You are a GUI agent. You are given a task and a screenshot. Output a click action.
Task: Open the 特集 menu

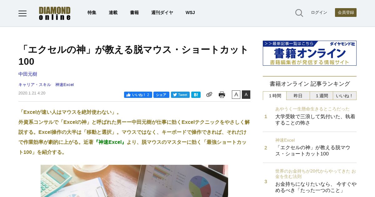tap(92, 13)
